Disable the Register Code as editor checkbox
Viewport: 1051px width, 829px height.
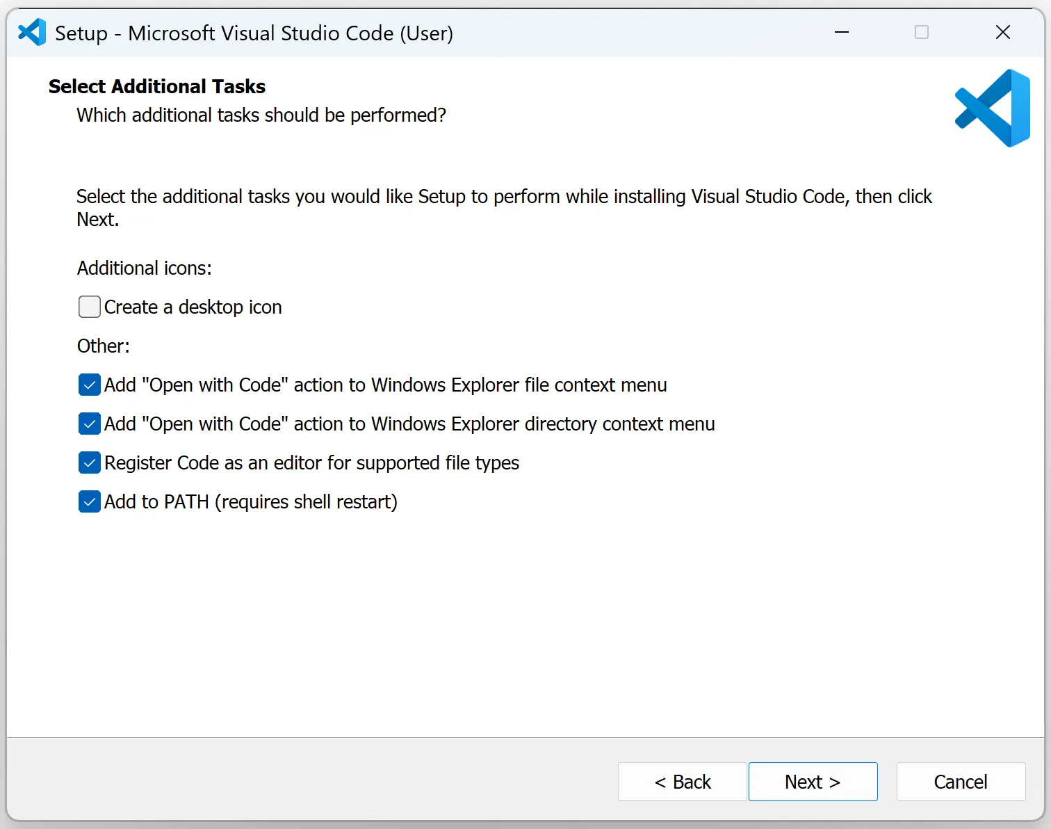point(90,462)
